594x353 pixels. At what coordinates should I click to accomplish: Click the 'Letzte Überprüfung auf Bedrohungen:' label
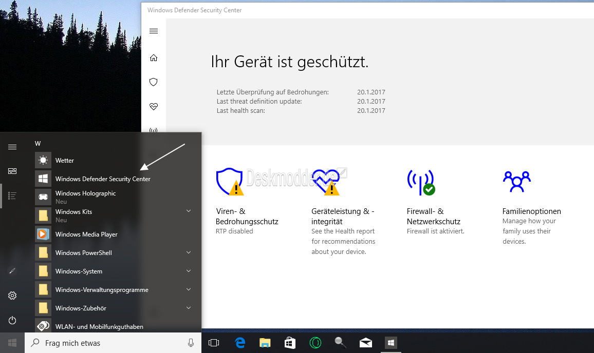(x=273, y=92)
